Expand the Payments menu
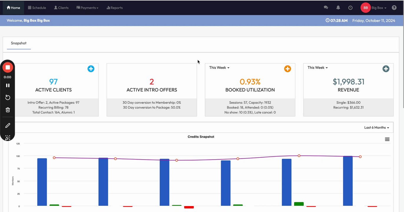404x212 pixels. pyautogui.click(x=87, y=8)
